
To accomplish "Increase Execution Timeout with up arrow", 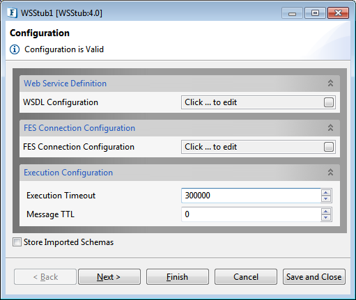I will tap(326, 192).
